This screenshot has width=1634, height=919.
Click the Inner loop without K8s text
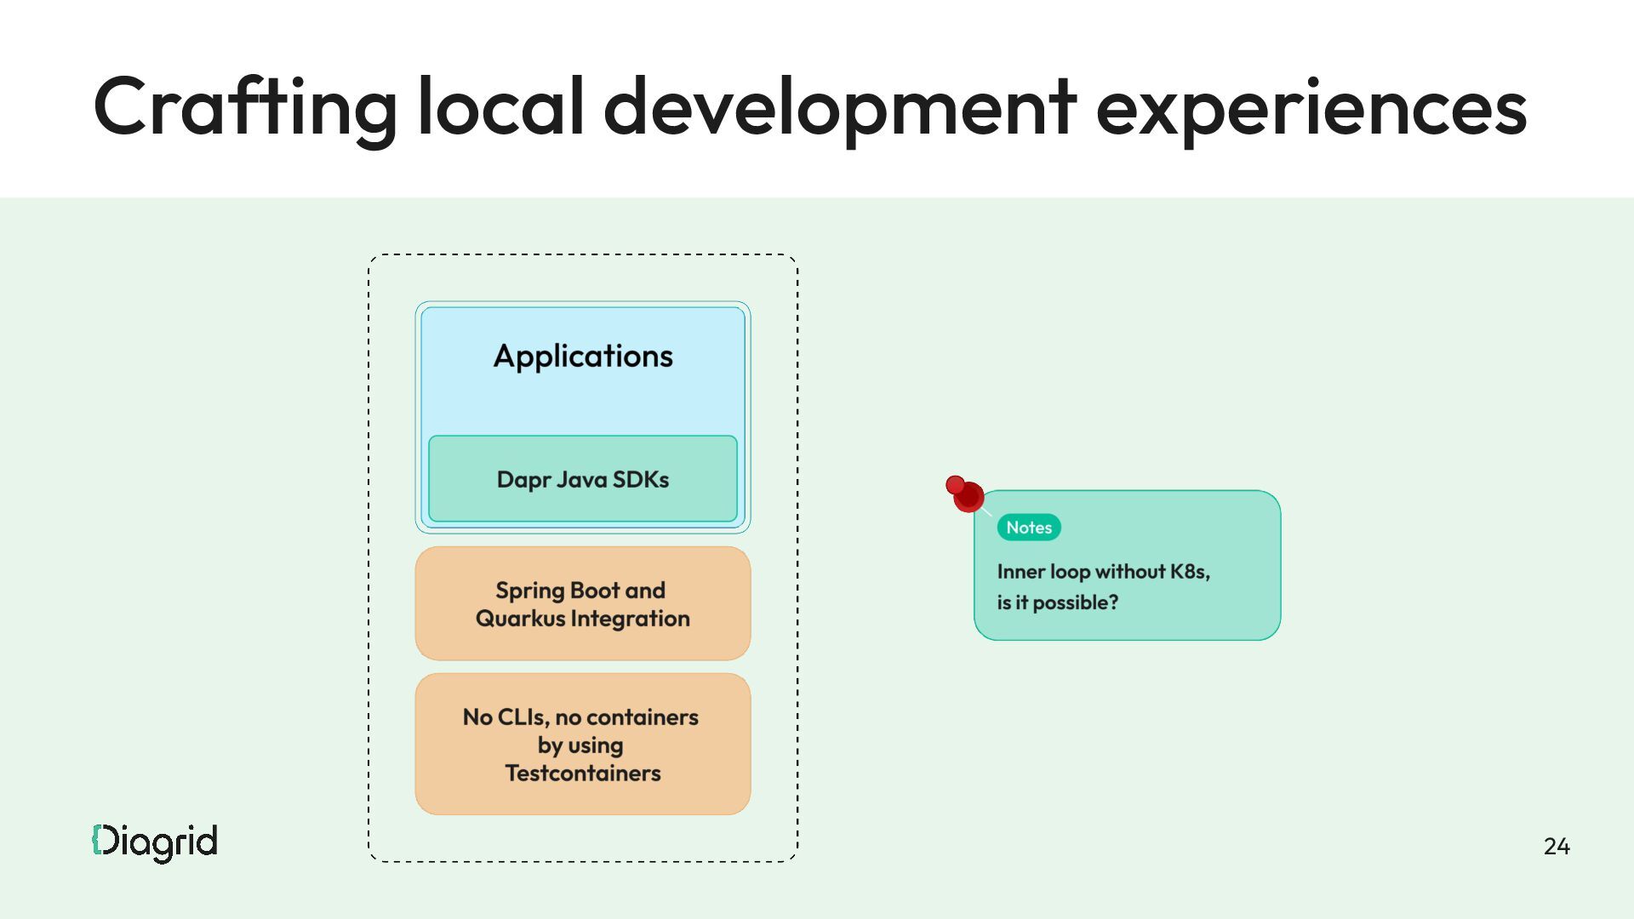coord(1103,571)
